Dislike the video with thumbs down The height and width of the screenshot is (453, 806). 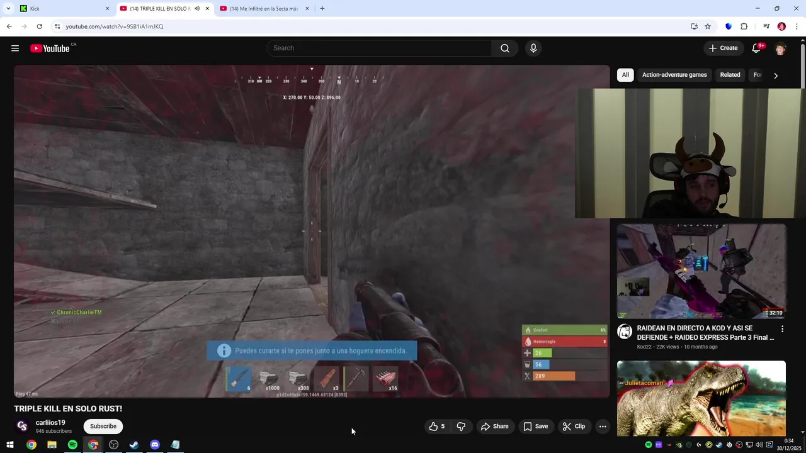pos(461,427)
